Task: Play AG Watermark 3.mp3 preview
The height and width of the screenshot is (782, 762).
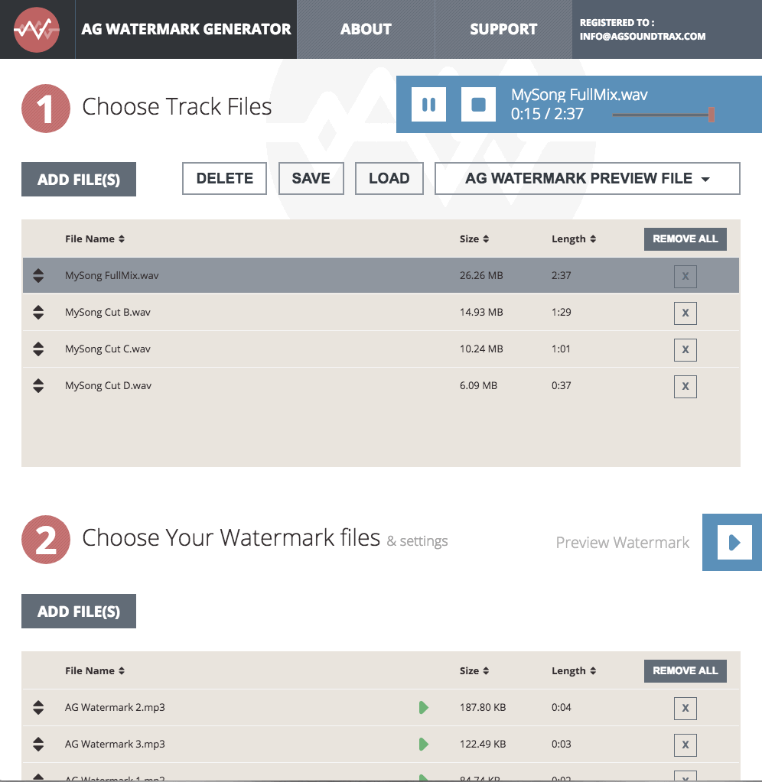Action: pos(424,744)
